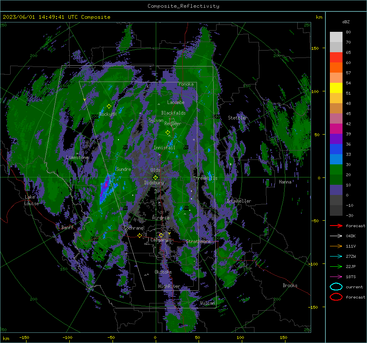Click the 18TS legend label
The width and height of the screenshot is (367, 343).
[351, 277]
